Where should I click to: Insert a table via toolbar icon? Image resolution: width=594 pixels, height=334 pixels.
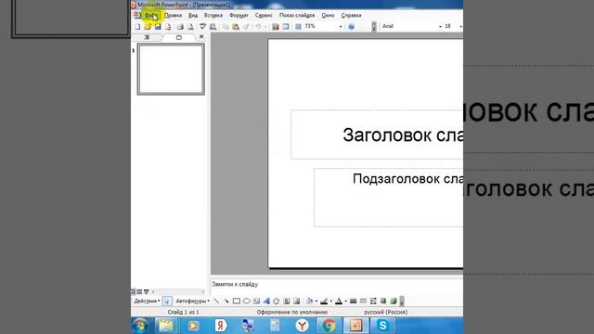[286, 27]
